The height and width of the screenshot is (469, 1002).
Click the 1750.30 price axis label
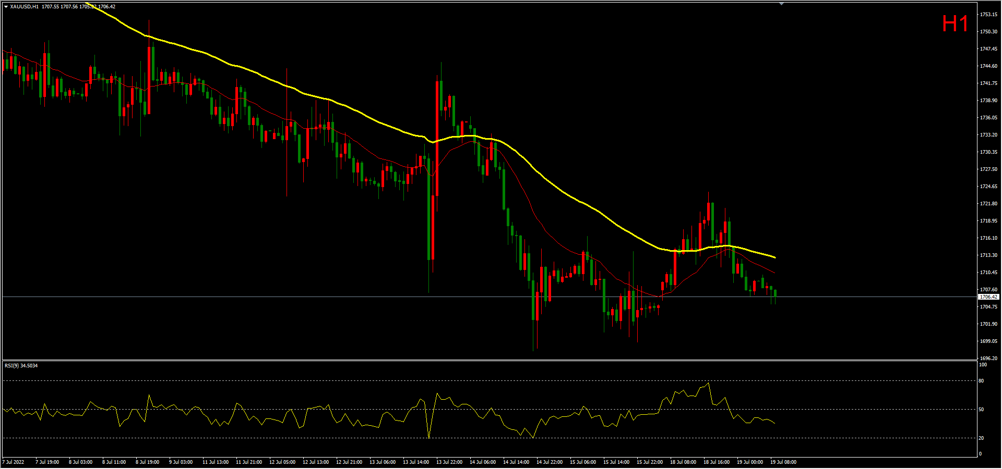click(988, 32)
